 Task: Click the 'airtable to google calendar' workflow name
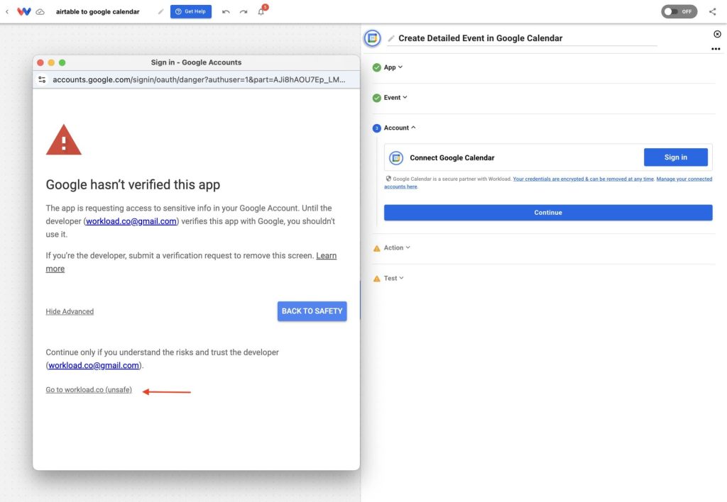[98, 11]
